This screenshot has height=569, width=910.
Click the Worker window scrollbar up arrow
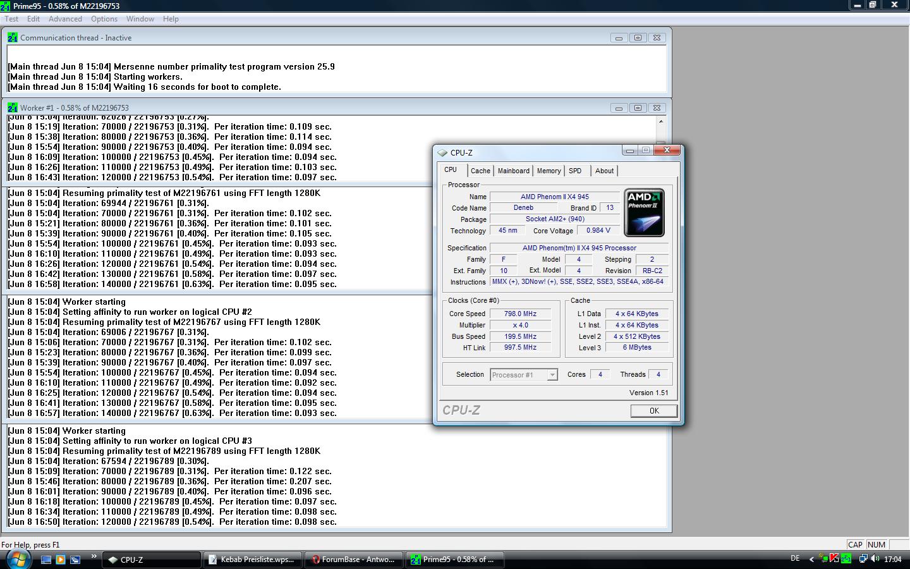tap(661, 121)
